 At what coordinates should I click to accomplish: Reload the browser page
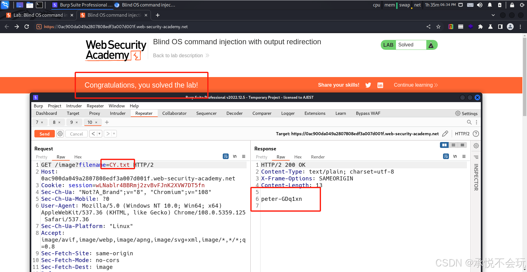[27, 27]
